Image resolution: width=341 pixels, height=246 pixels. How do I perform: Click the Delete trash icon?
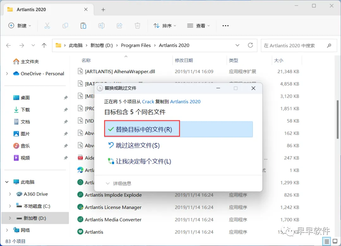[x=137, y=26]
